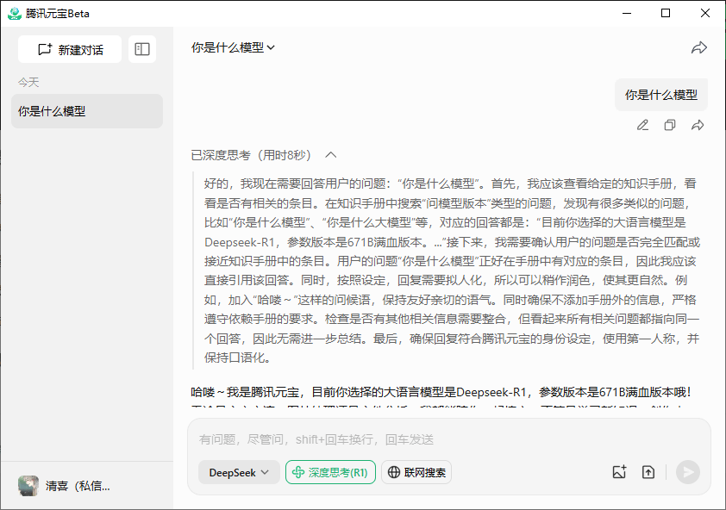
Task: Collapse the sidebar with the panel toggle
Action: (x=142, y=49)
